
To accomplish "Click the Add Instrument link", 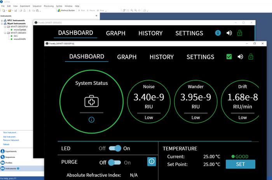I will (x=9, y=137).
